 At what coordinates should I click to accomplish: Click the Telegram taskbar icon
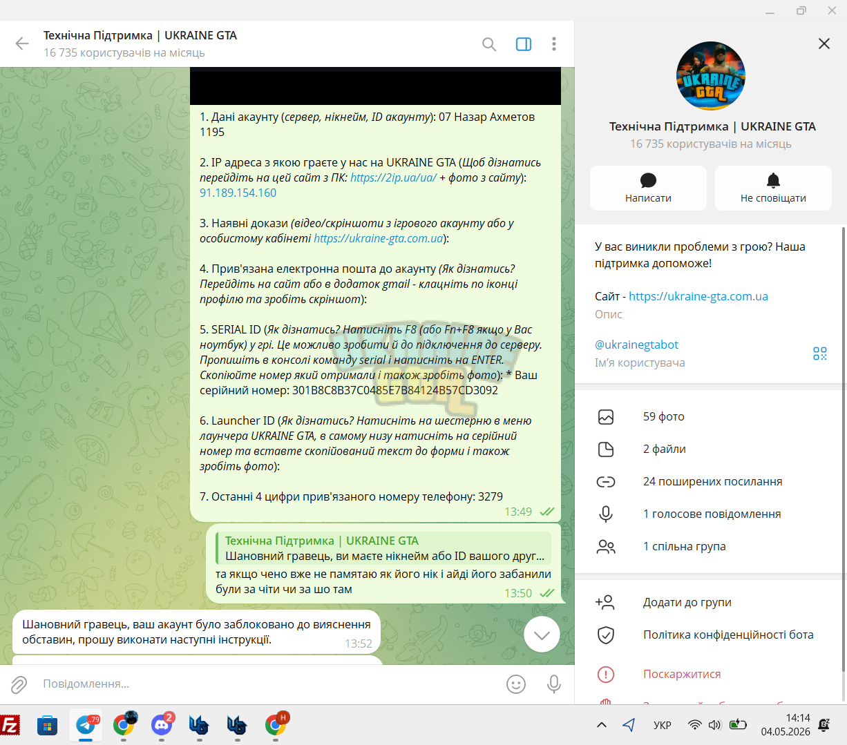pos(86,725)
